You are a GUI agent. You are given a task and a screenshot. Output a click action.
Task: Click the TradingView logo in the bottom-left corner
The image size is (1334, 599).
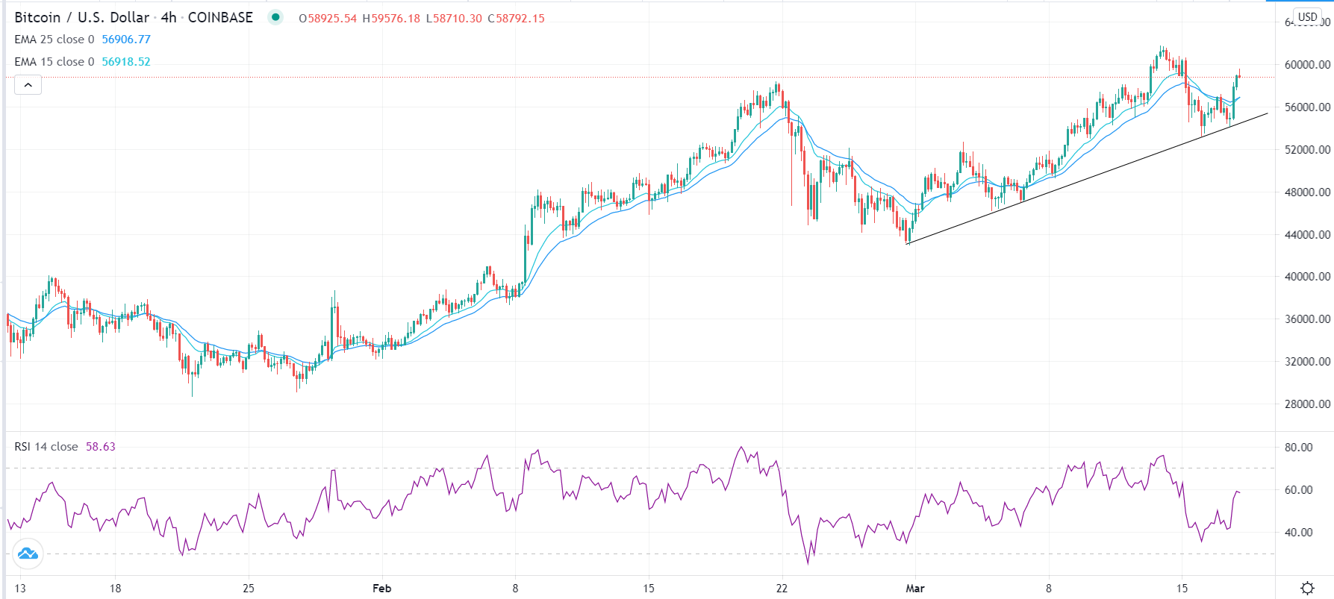(28, 553)
